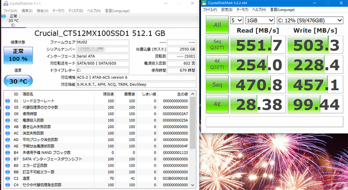Open the test size dropdown showing 1GiB
348x190 pixels.
260,20
